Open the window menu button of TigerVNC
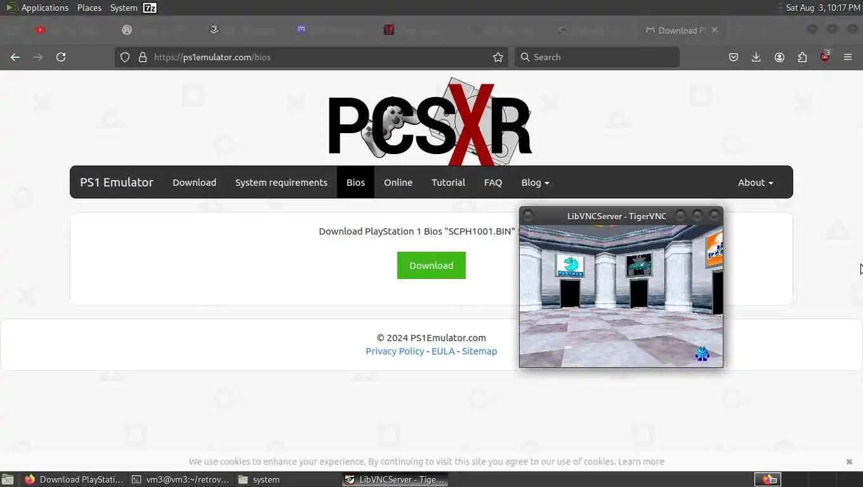 tap(528, 216)
